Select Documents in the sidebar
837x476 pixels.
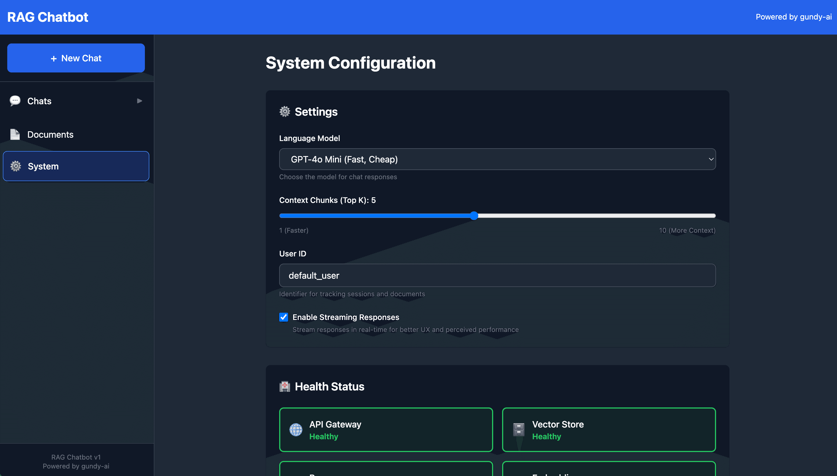click(x=50, y=134)
